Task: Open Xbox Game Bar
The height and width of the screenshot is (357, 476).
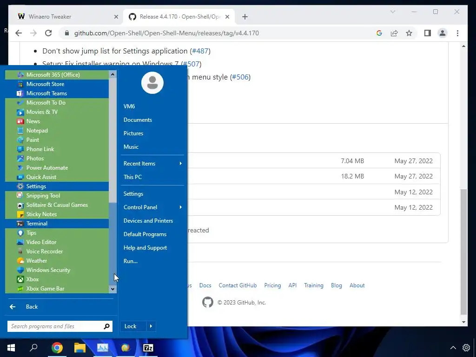Action: tap(57, 289)
